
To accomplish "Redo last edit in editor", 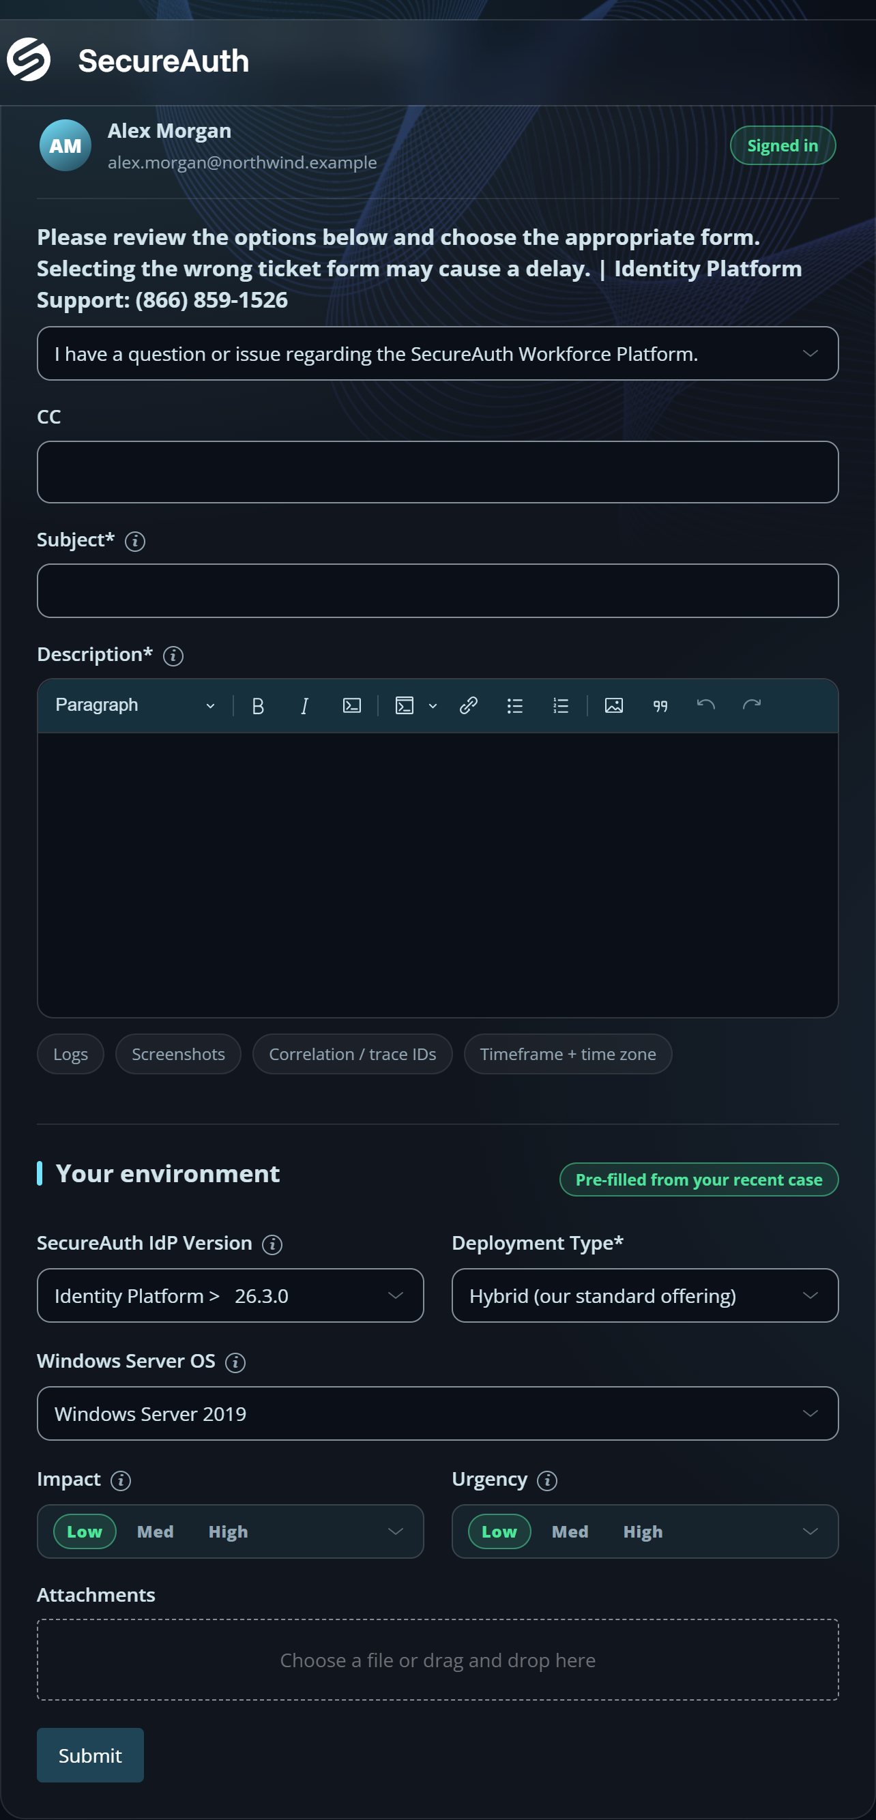I will (x=752, y=705).
